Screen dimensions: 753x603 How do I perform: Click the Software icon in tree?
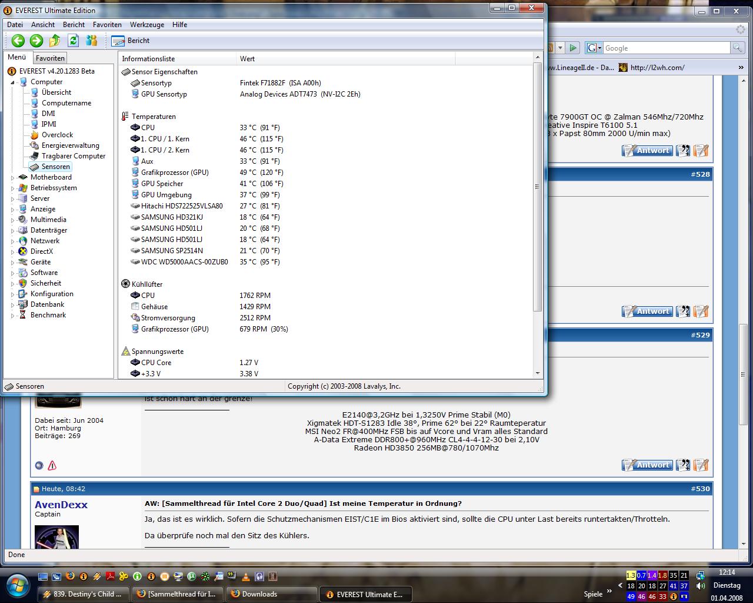click(23, 273)
